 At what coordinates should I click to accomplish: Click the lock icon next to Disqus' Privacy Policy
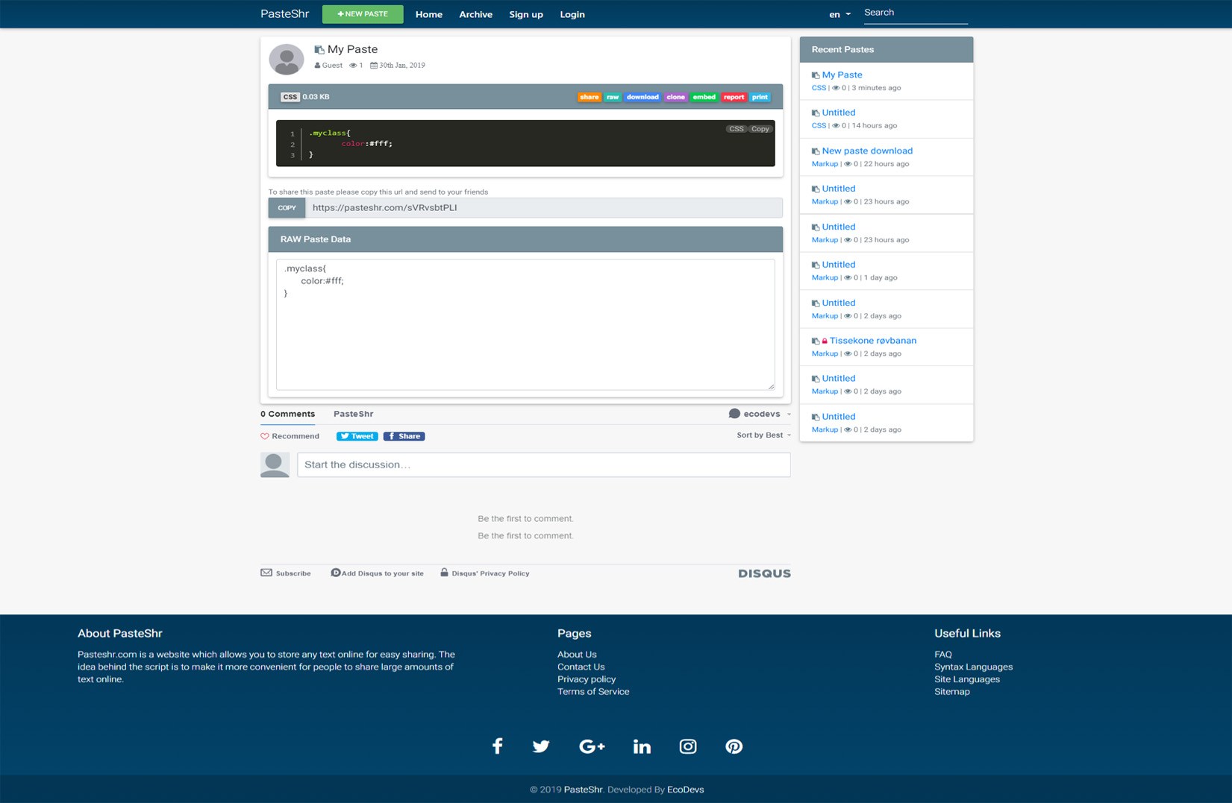pos(444,573)
